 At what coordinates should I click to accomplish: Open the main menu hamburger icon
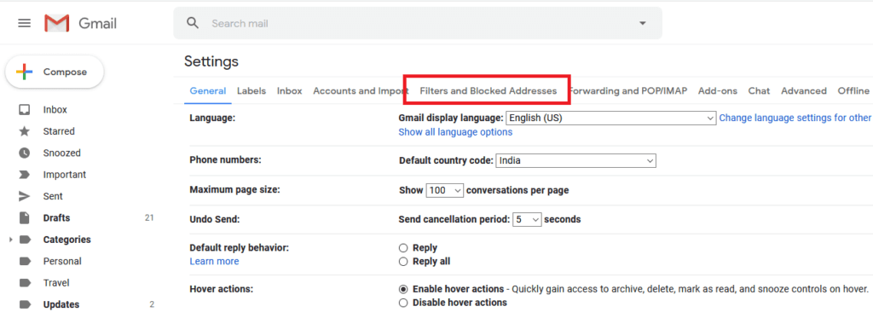pyautogui.click(x=25, y=23)
